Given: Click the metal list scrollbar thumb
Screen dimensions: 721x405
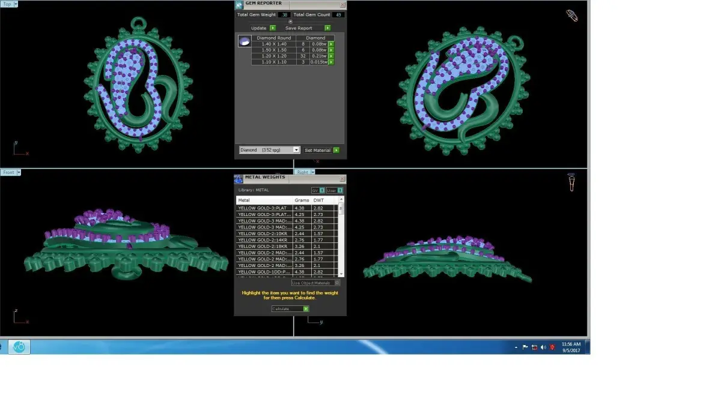Looking at the screenshot, I should (x=341, y=209).
